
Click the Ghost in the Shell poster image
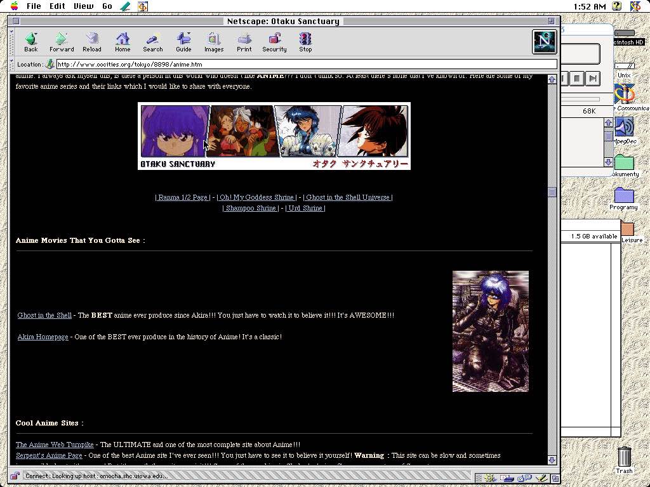(x=491, y=331)
